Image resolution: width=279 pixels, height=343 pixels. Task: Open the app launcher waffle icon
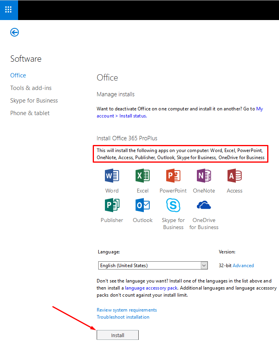click(9, 10)
